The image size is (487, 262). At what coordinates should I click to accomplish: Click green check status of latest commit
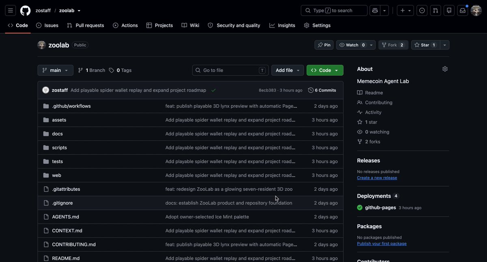click(213, 90)
